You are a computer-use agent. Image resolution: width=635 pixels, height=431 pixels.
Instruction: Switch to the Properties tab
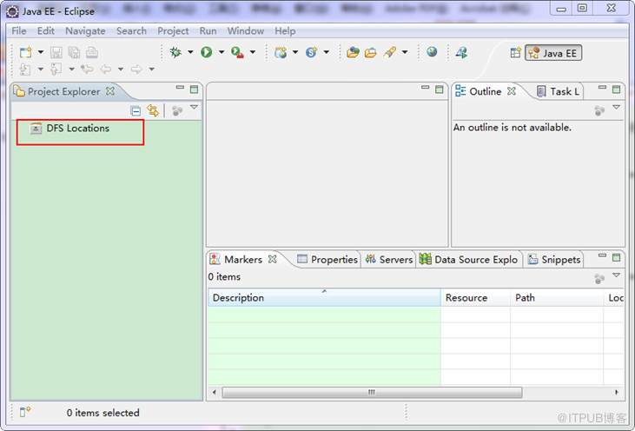(x=327, y=260)
